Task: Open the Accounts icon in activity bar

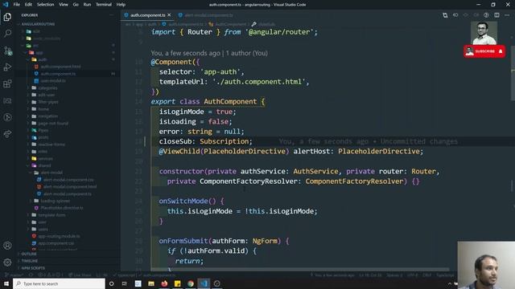Action: click(7, 246)
